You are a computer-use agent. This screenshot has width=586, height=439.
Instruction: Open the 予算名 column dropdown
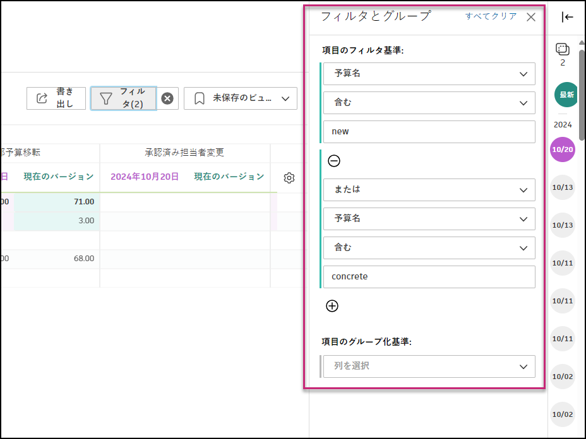tap(428, 74)
